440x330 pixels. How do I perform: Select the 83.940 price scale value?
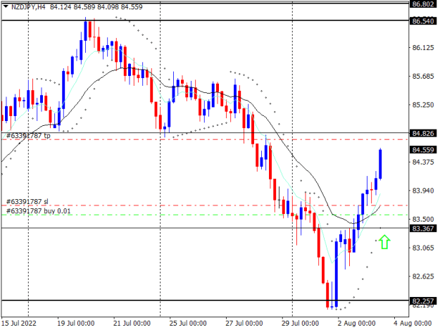(x=423, y=191)
